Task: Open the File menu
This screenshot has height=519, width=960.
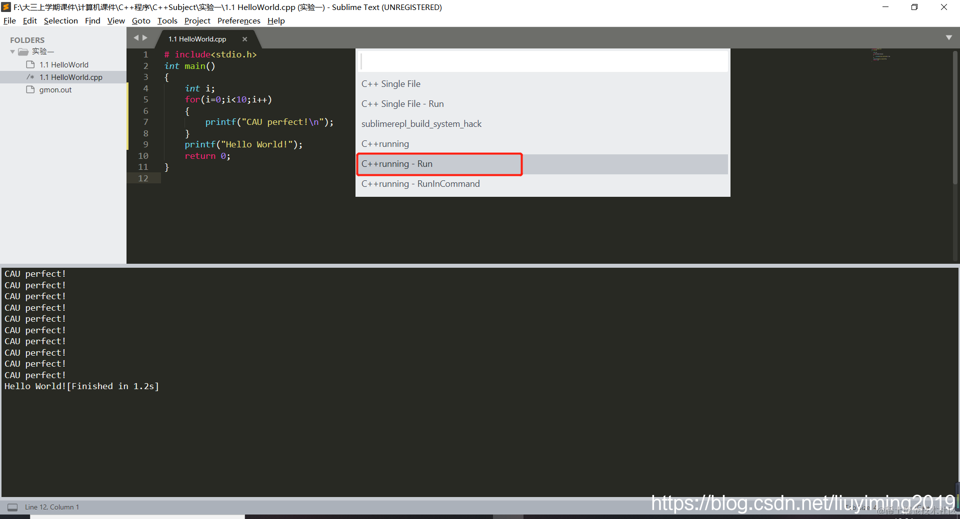Action: tap(9, 20)
